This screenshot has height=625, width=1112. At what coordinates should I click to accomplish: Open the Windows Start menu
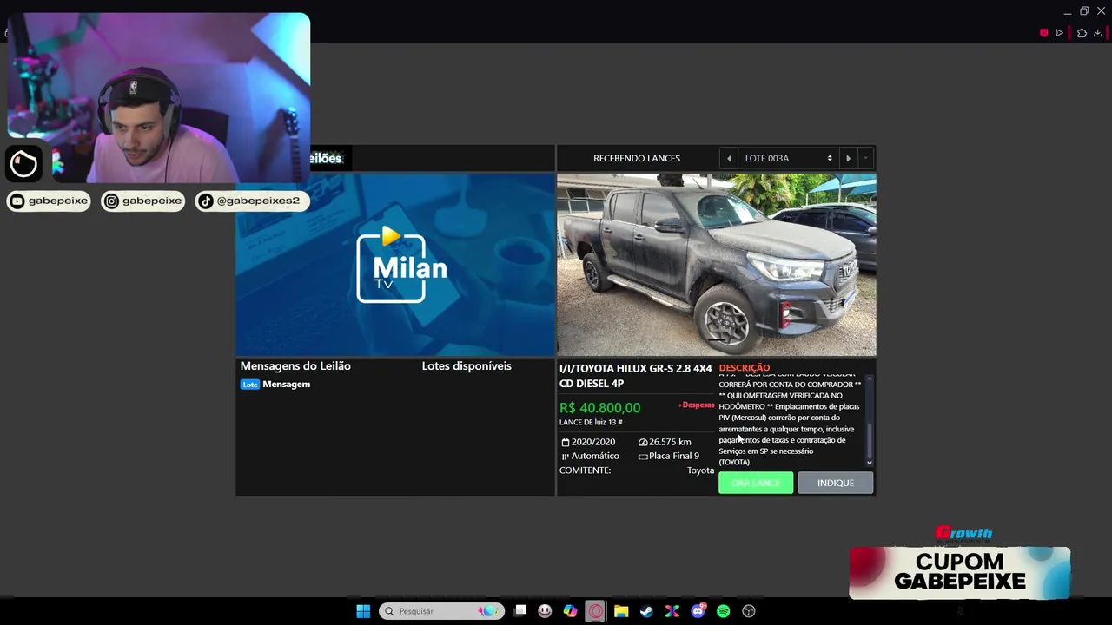coord(363,611)
